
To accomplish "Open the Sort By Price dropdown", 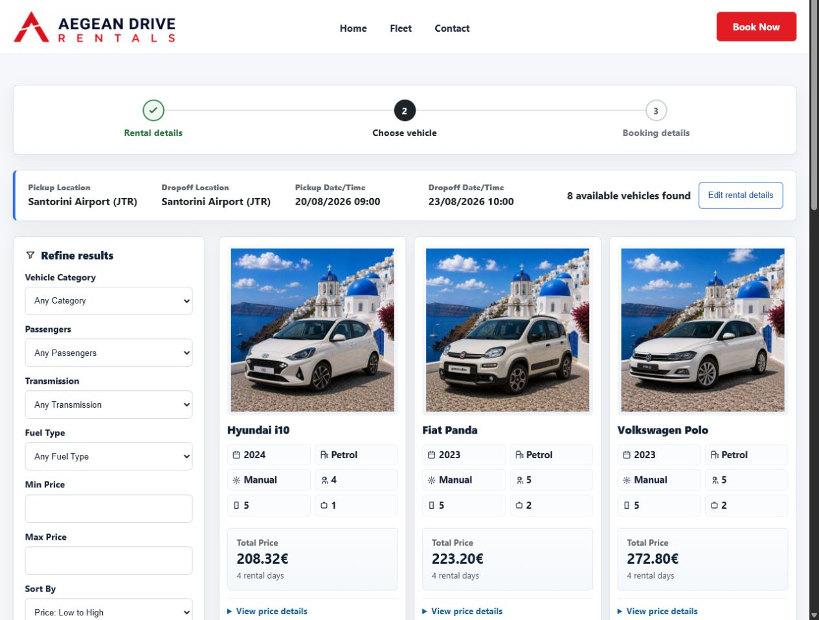I will [109, 610].
